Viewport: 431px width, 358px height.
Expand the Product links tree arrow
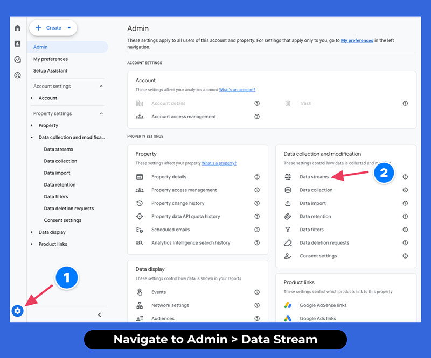(32, 244)
